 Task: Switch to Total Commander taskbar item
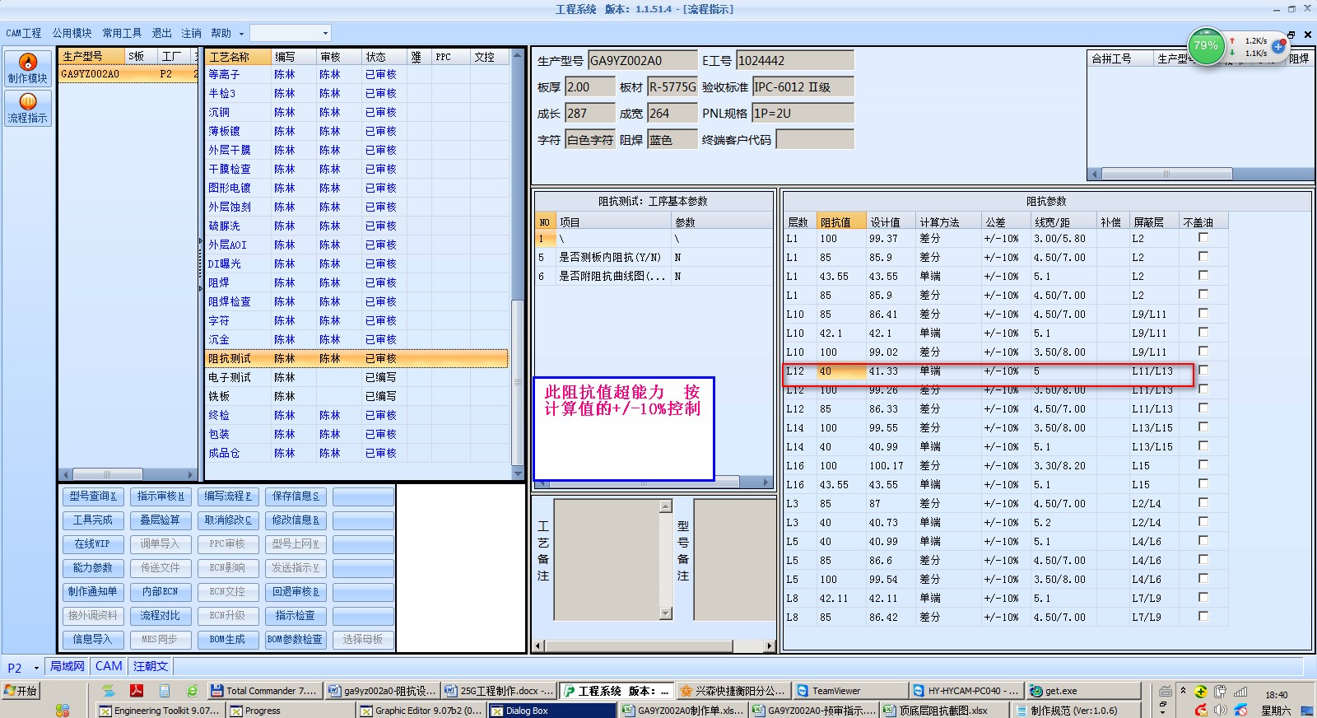pos(263,691)
